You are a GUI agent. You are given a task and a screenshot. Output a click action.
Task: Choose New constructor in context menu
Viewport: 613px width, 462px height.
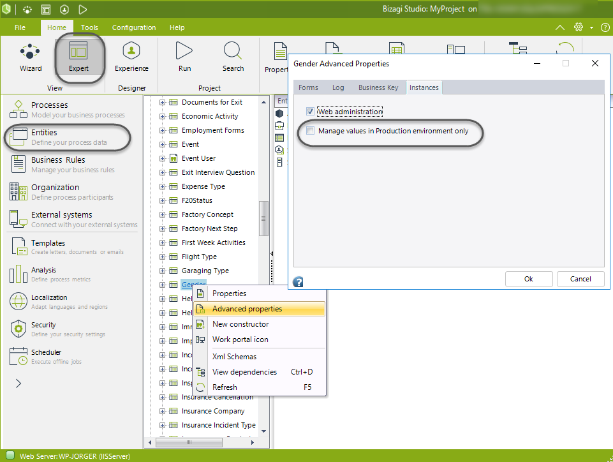[x=260, y=324]
